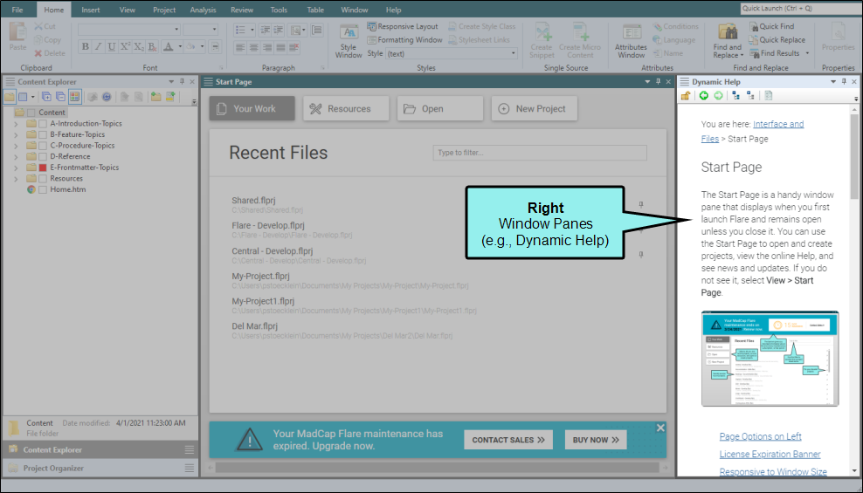Open the Page Options on Left link
Screen dimensions: 863x493
pos(760,436)
